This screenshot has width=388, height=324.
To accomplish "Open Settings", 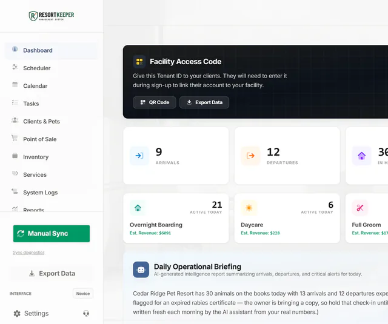I will 31,314.
